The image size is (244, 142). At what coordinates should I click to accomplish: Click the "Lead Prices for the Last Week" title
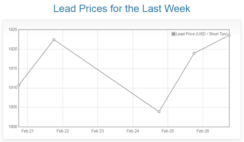pyautogui.click(x=122, y=8)
